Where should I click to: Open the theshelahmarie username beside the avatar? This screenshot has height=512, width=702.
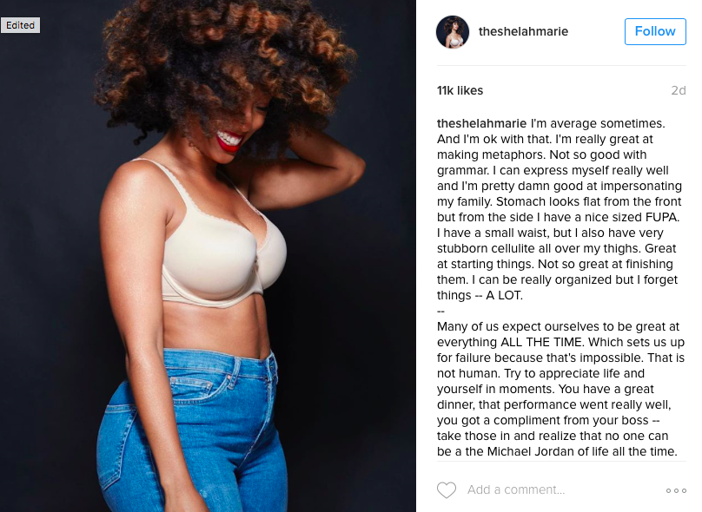(x=523, y=31)
